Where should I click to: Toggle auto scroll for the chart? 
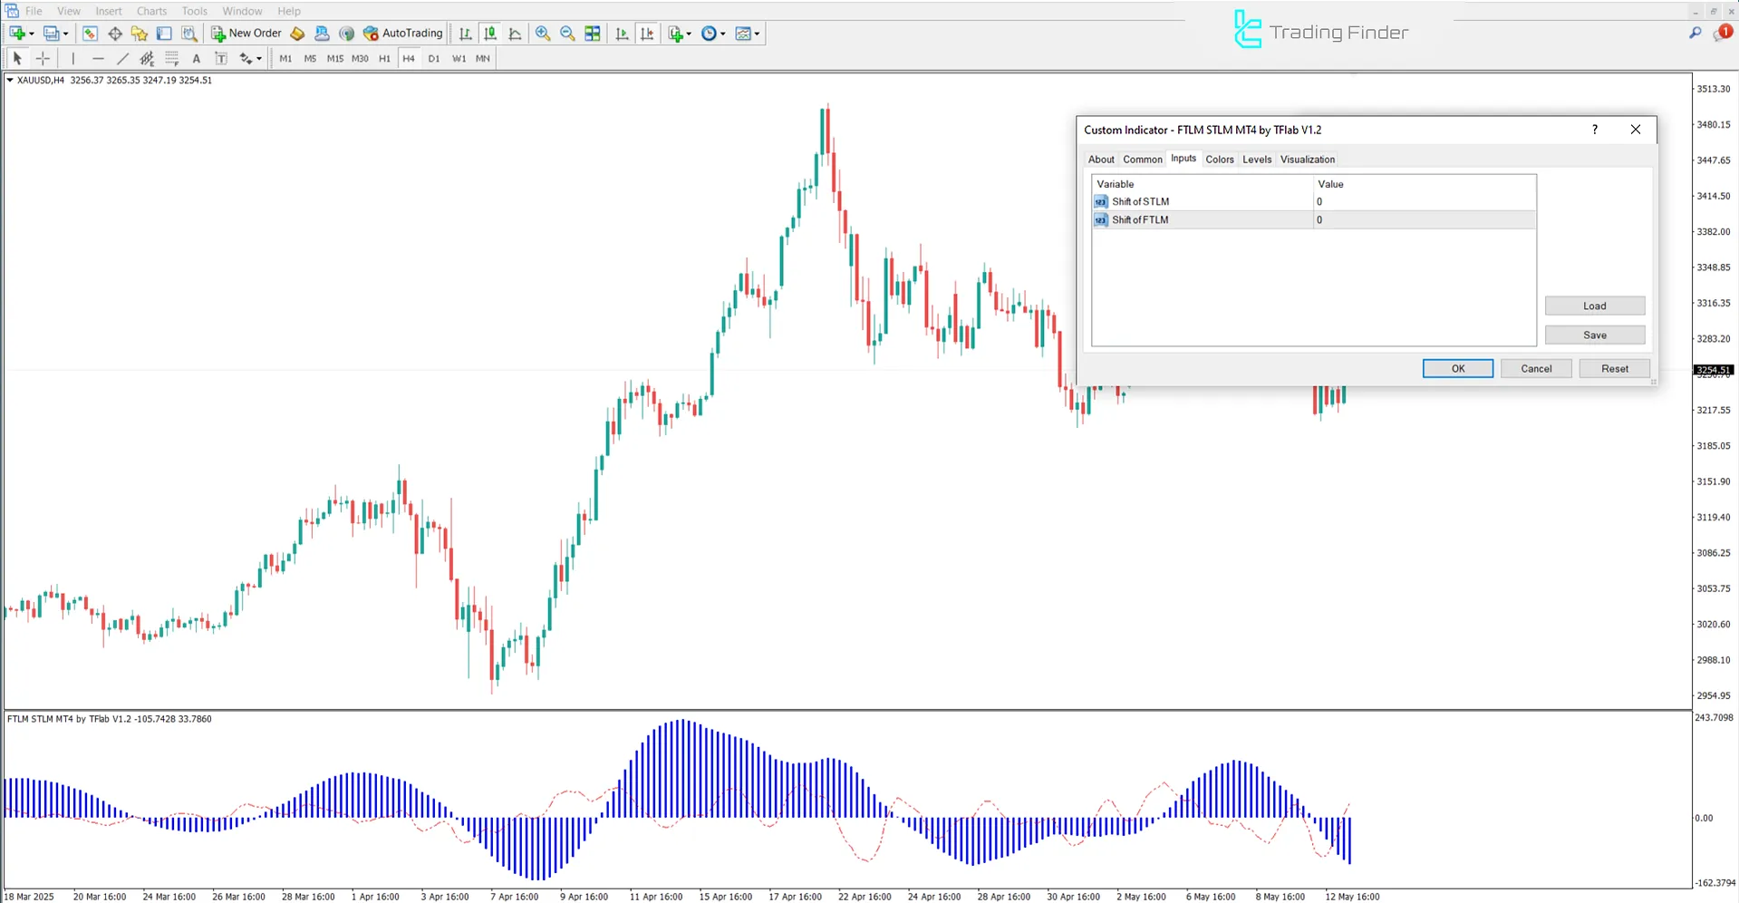coord(623,34)
